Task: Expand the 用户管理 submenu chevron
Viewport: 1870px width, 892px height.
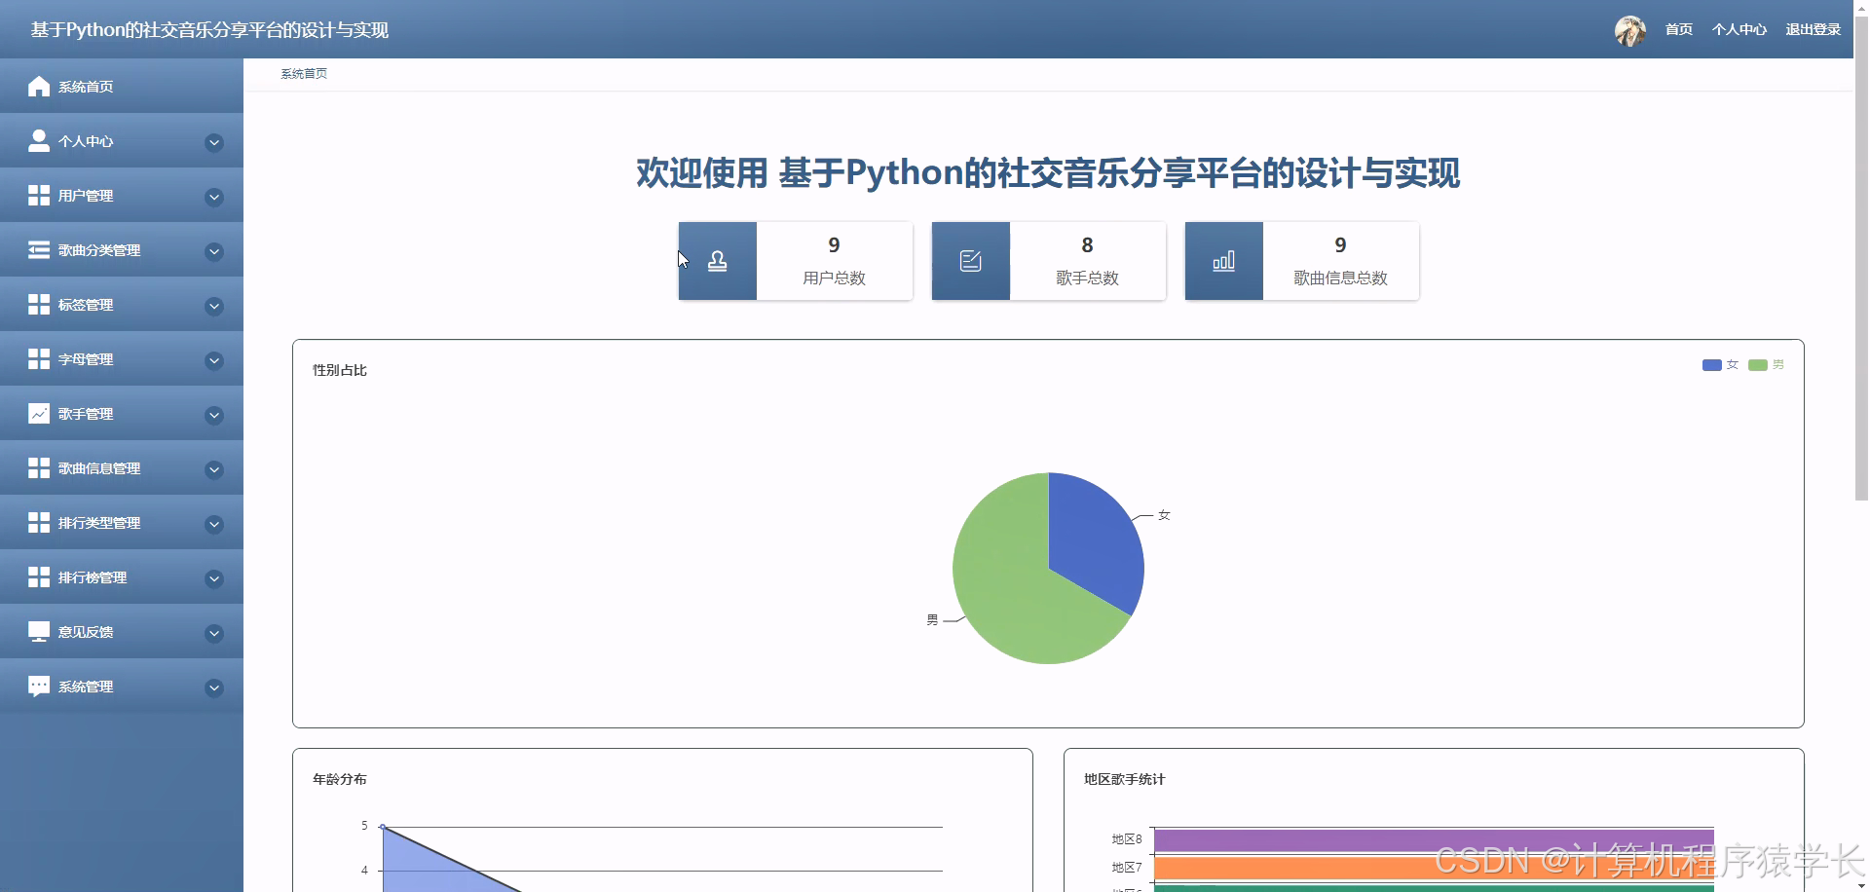Action: coord(214,198)
